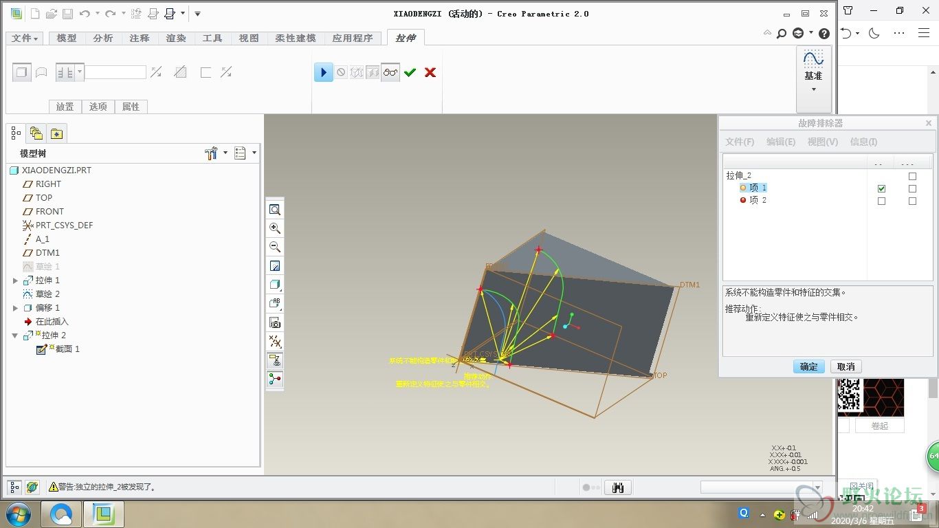
Task: Switch to the 渲染 ribbon tab
Action: 176,38
